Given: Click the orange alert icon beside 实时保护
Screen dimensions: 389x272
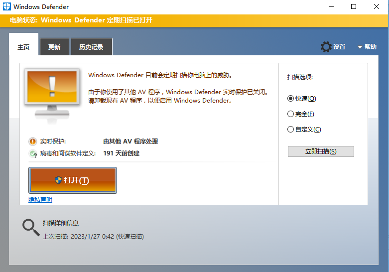Looking at the screenshot, I should (32, 141).
